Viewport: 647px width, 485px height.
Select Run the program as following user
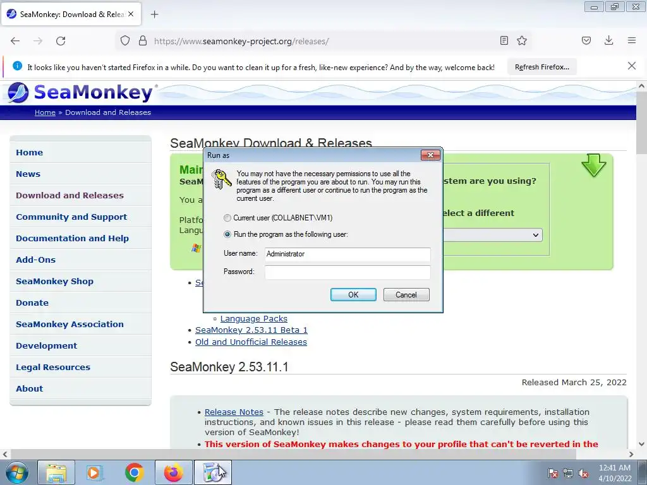point(227,234)
